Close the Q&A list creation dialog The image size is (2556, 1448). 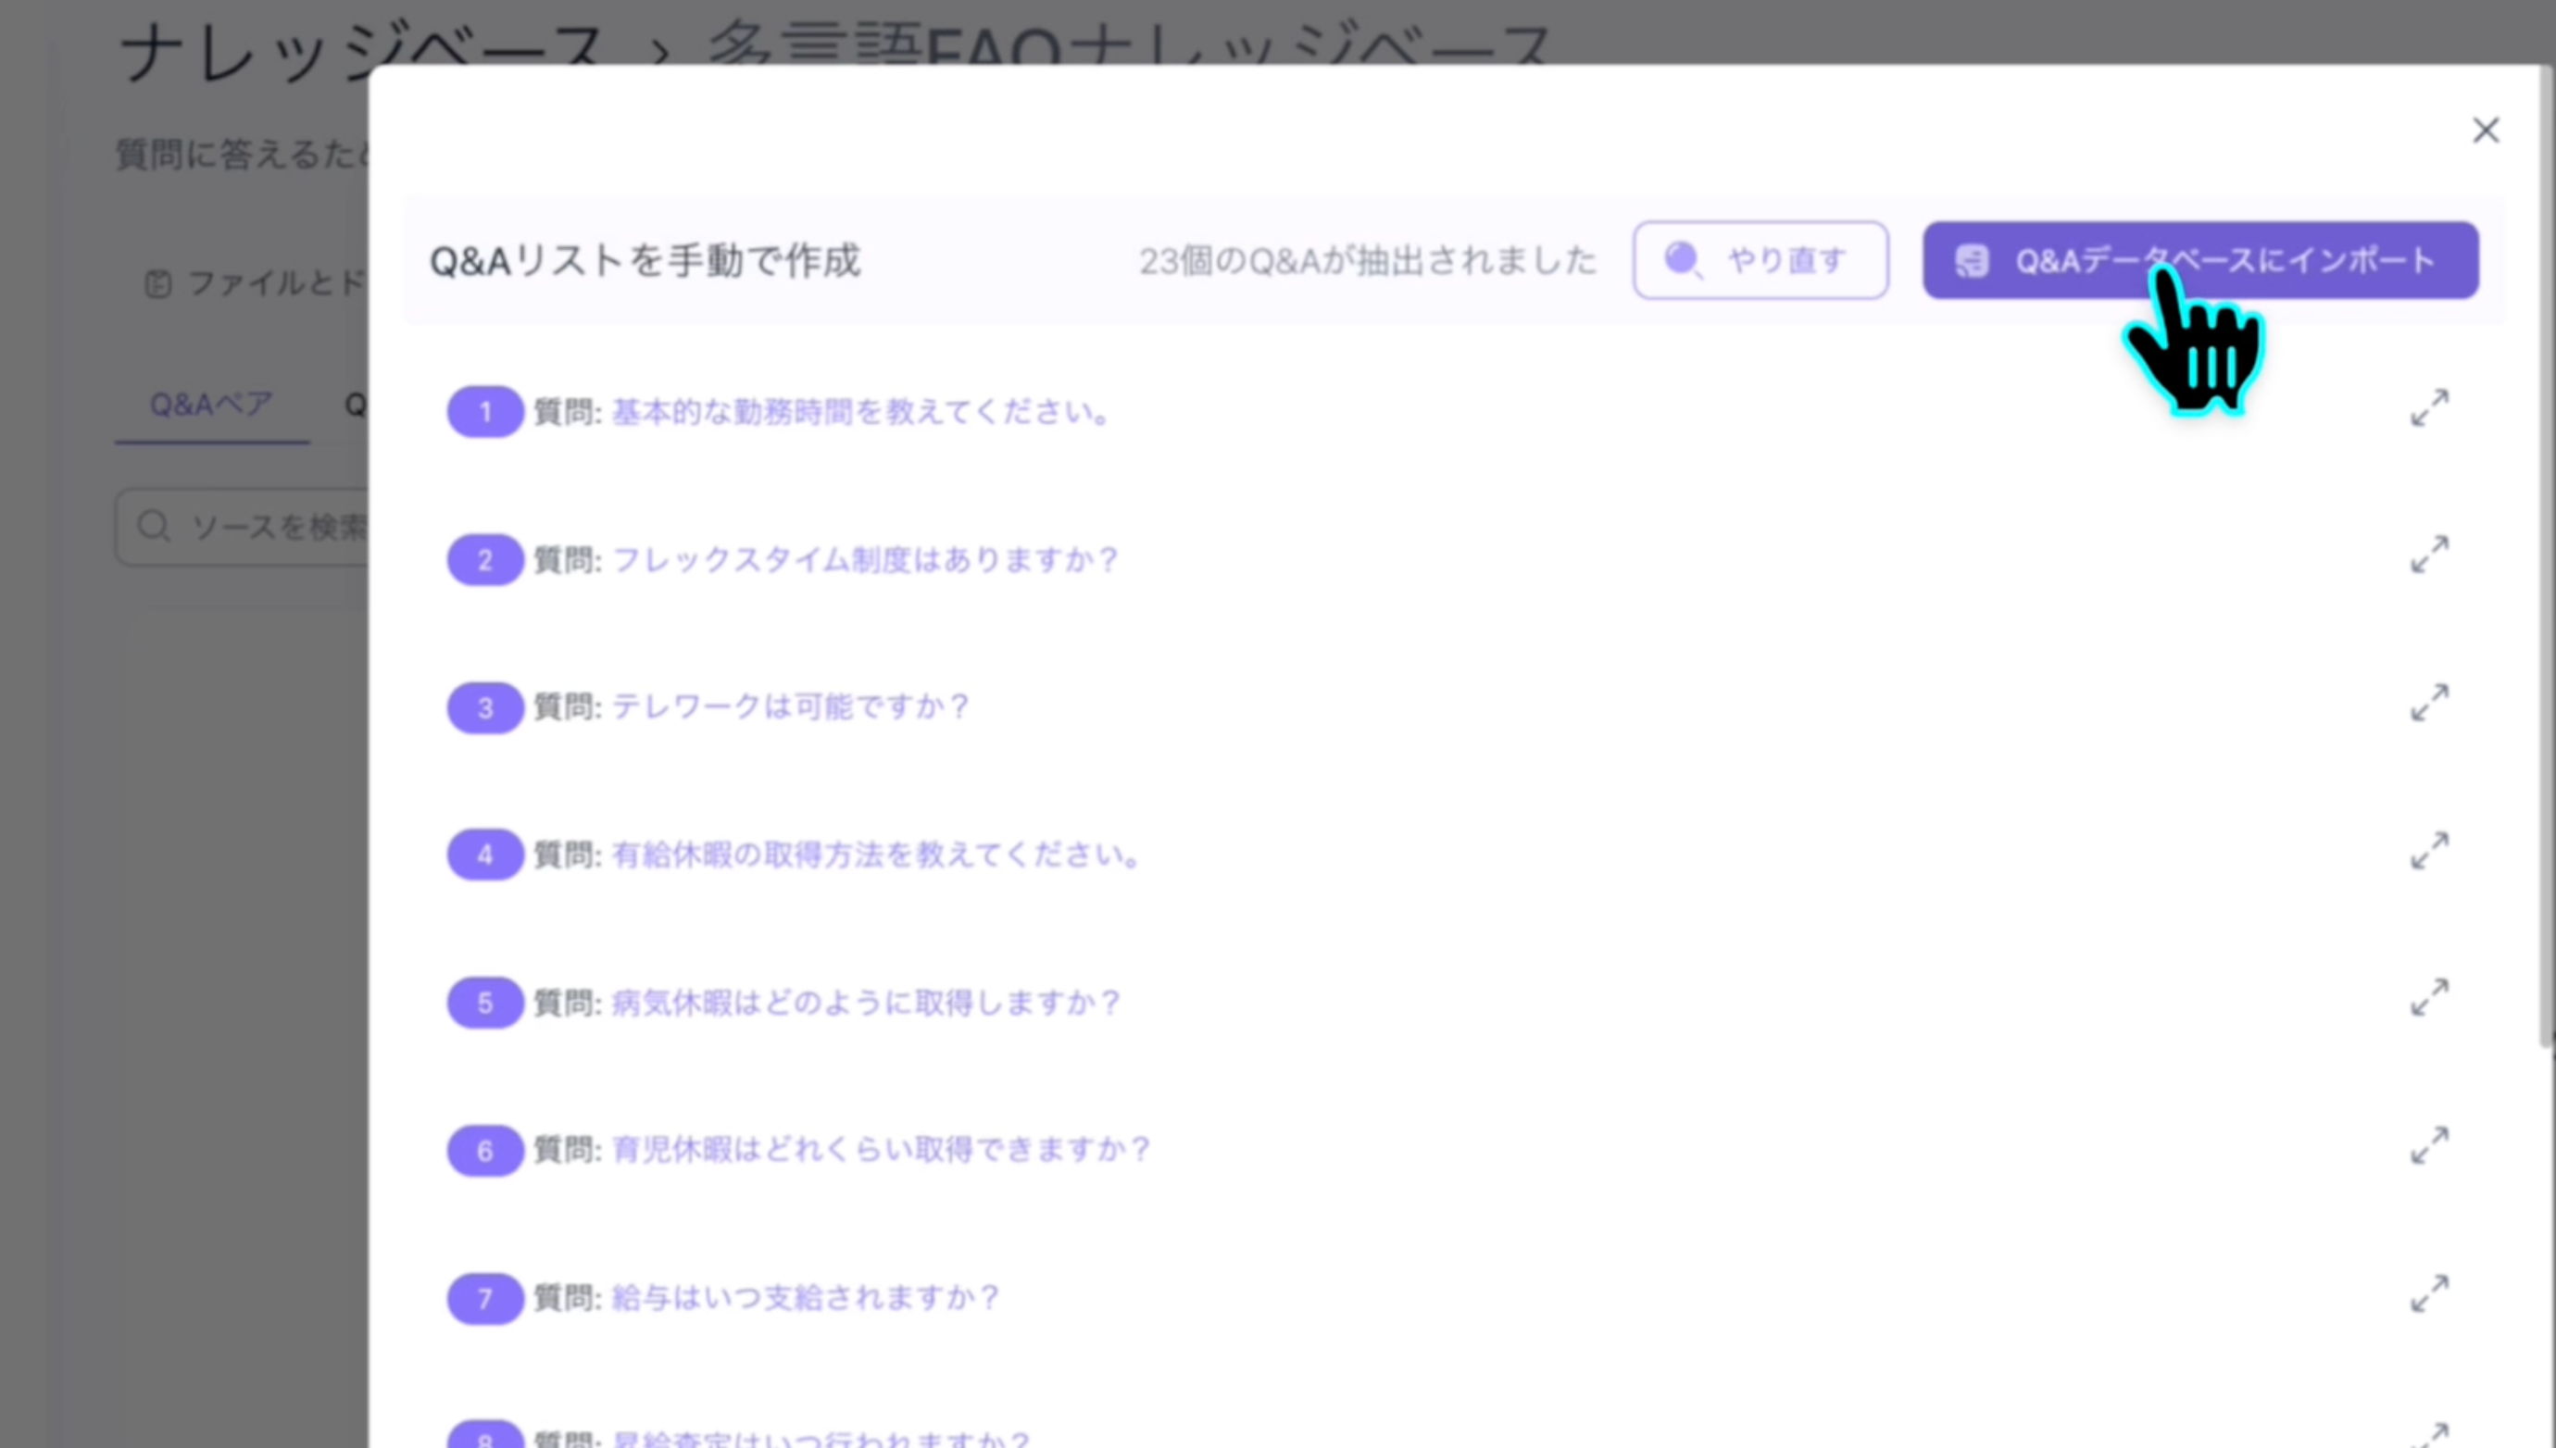pyautogui.click(x=2485, y=130)
